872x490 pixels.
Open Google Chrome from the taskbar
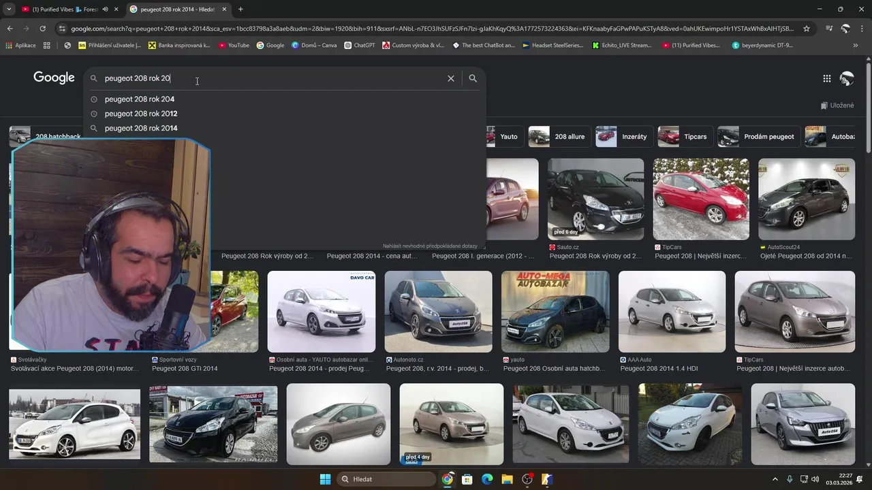coord(447,479)
